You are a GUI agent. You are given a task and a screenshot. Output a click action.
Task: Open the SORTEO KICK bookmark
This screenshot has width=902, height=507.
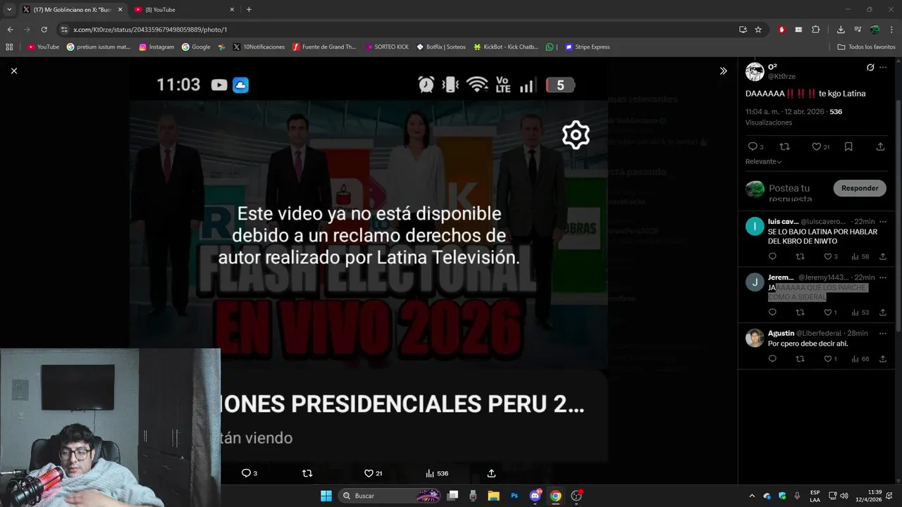pyautogui.click(x=387, y=46)
